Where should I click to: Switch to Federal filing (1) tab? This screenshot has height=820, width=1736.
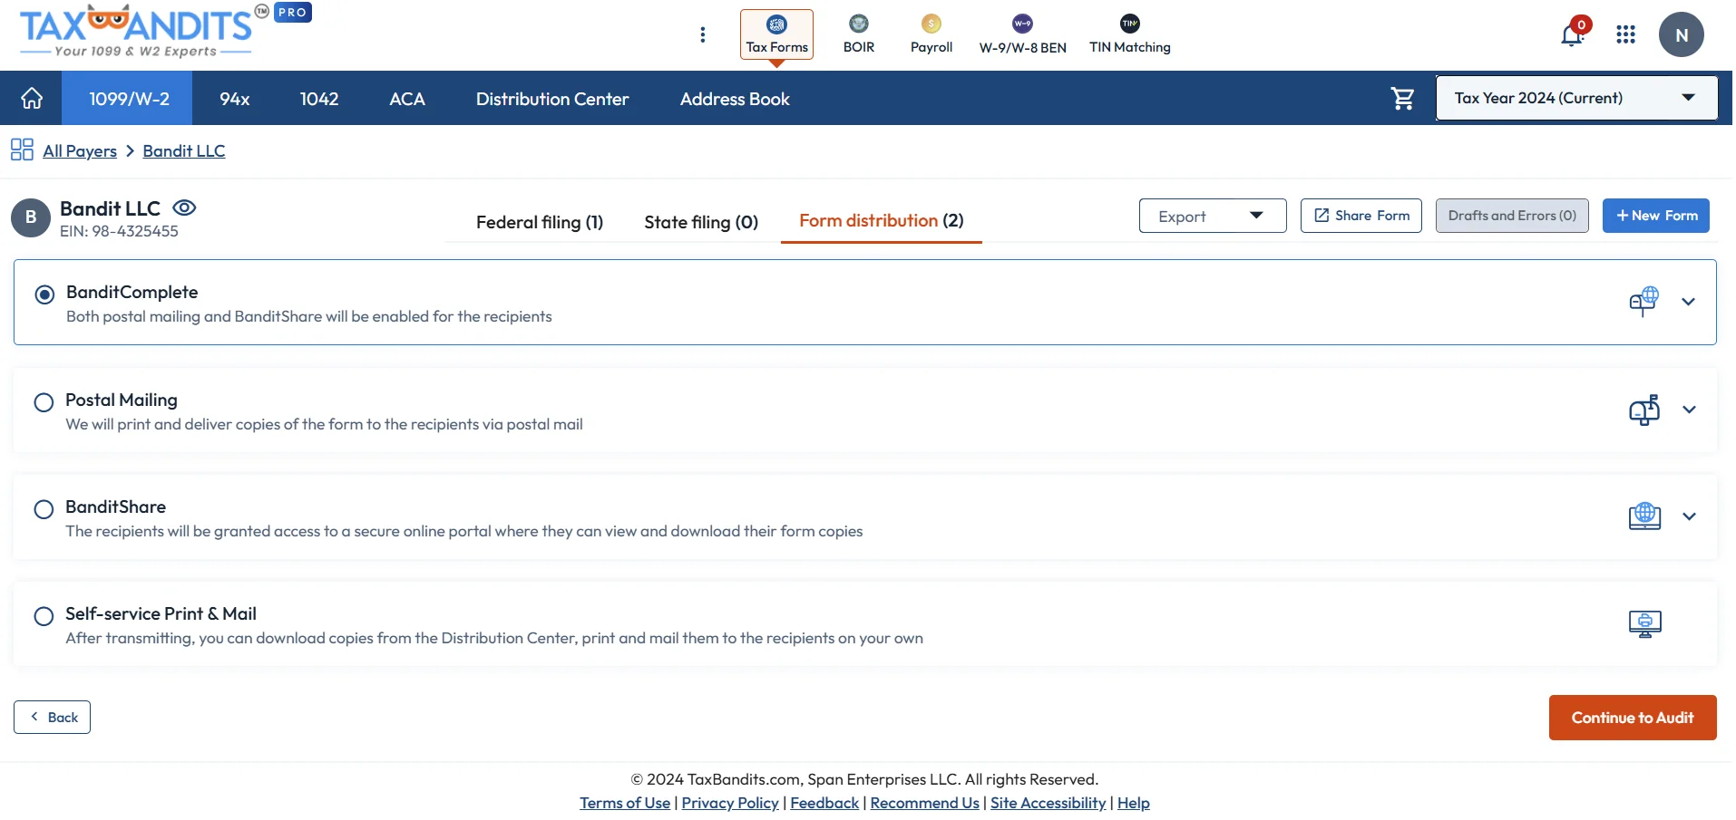point(540,222)
